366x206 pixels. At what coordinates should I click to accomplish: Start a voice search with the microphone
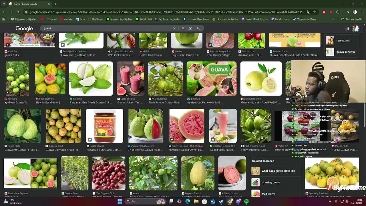(x=183, y=28)
